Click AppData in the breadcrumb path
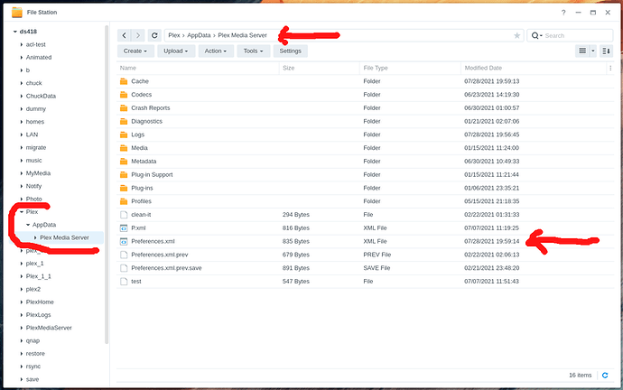 tap(199, 35)
